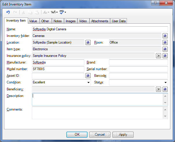The image size is (175, 142).
Task: Click the Paste clipboard icon
Action: point(37,12)
